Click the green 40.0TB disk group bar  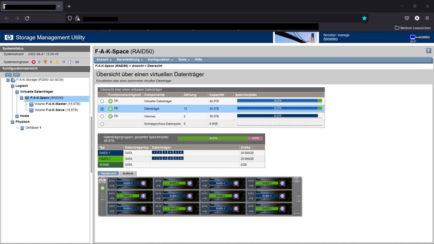click(x=213, y=138)
